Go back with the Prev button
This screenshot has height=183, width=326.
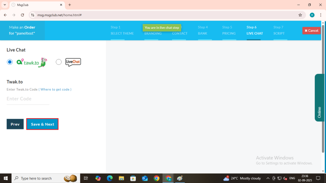[15, 124]
